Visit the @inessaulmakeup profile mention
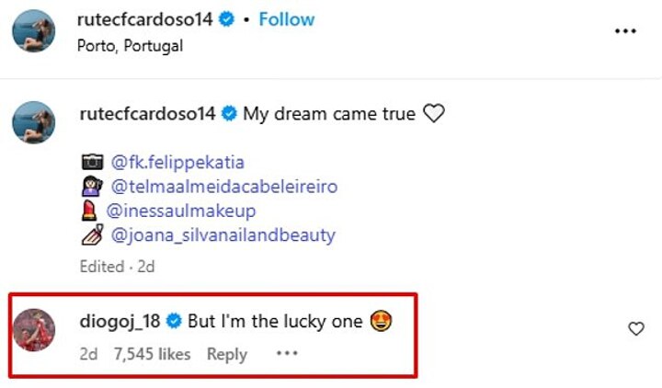Viewport: 662px width, 388px height. point(184,211)
